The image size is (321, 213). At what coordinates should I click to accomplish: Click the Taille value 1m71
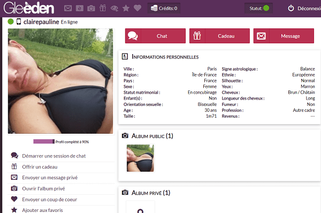coord(211,116)
